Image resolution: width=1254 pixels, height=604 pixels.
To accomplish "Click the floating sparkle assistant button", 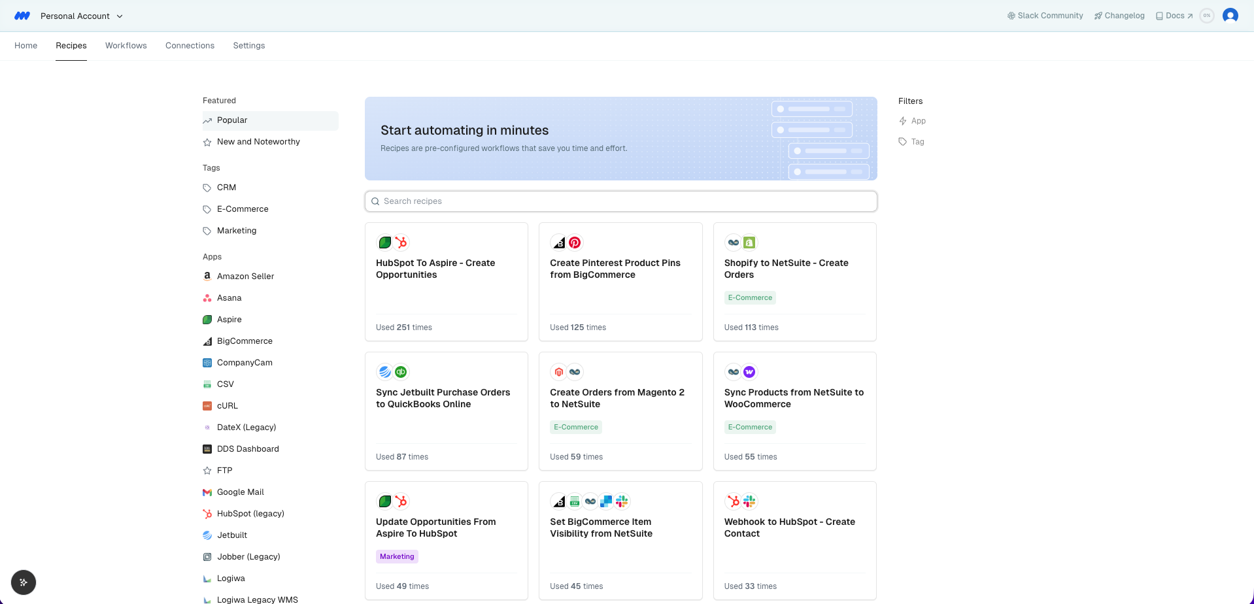I will coord(24,582).
